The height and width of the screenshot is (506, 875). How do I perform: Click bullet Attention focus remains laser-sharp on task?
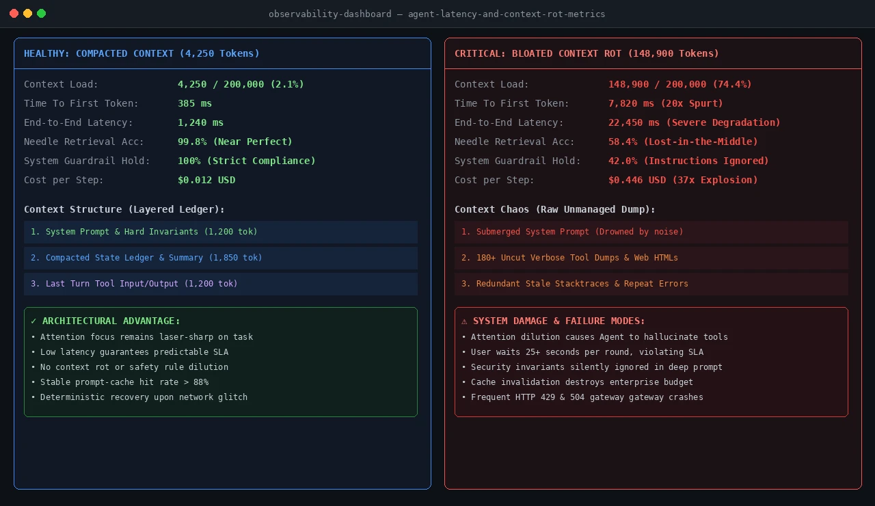point(142,337)
